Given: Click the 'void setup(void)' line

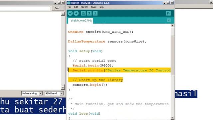Looking at the screenshot, I should tap(85, 51).
